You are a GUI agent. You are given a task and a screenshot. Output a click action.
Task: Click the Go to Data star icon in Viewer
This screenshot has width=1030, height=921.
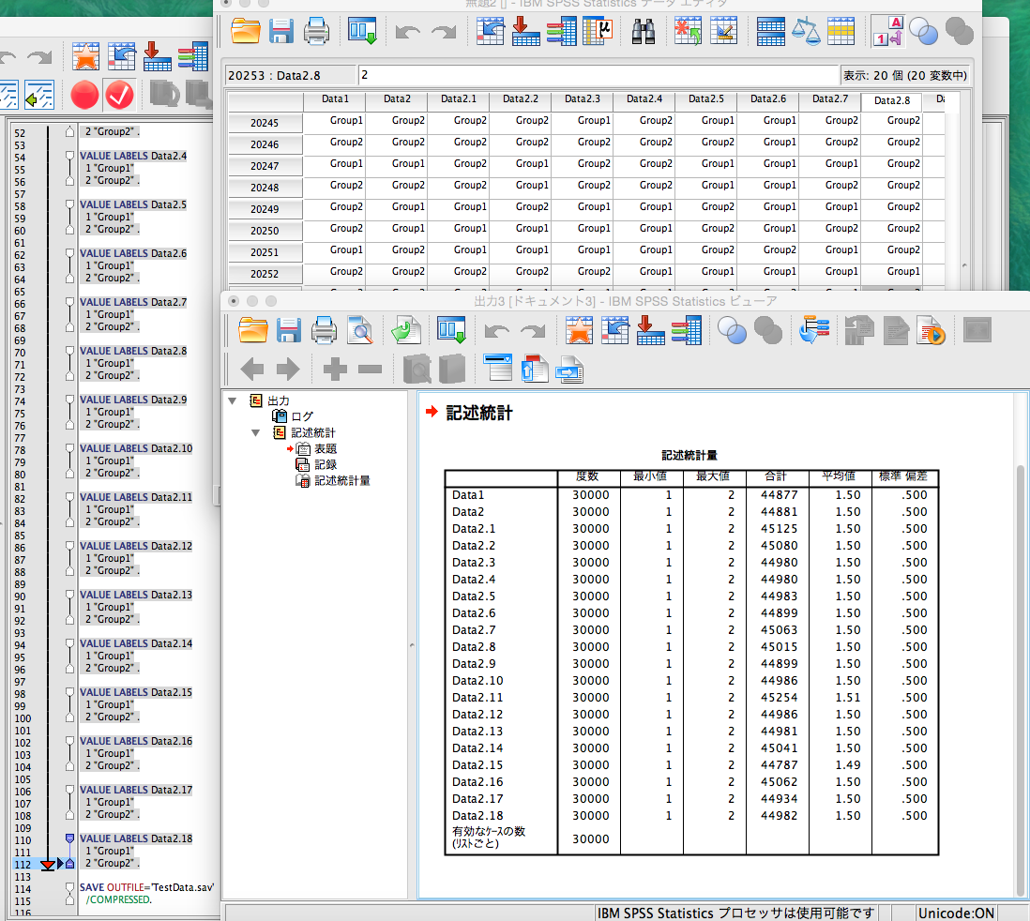(x=580, y=330)
